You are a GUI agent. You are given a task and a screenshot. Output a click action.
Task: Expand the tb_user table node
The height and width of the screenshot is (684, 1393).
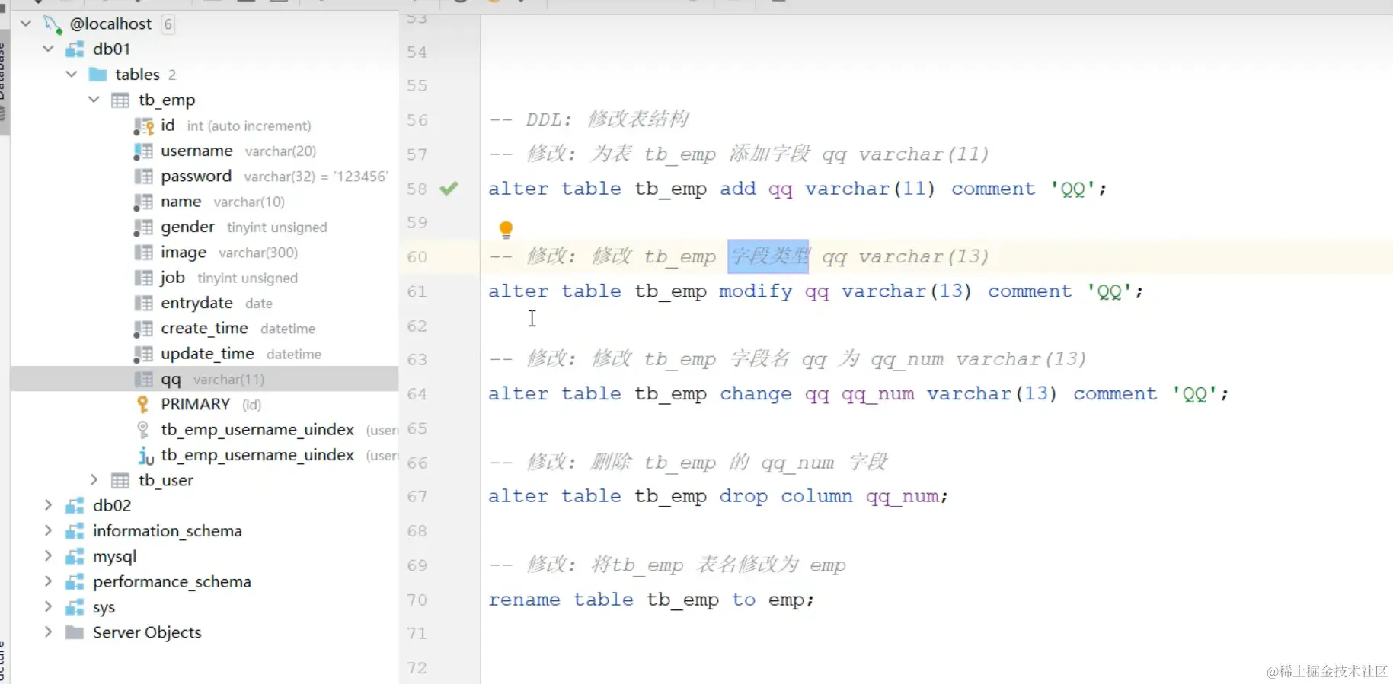[94, 480]
